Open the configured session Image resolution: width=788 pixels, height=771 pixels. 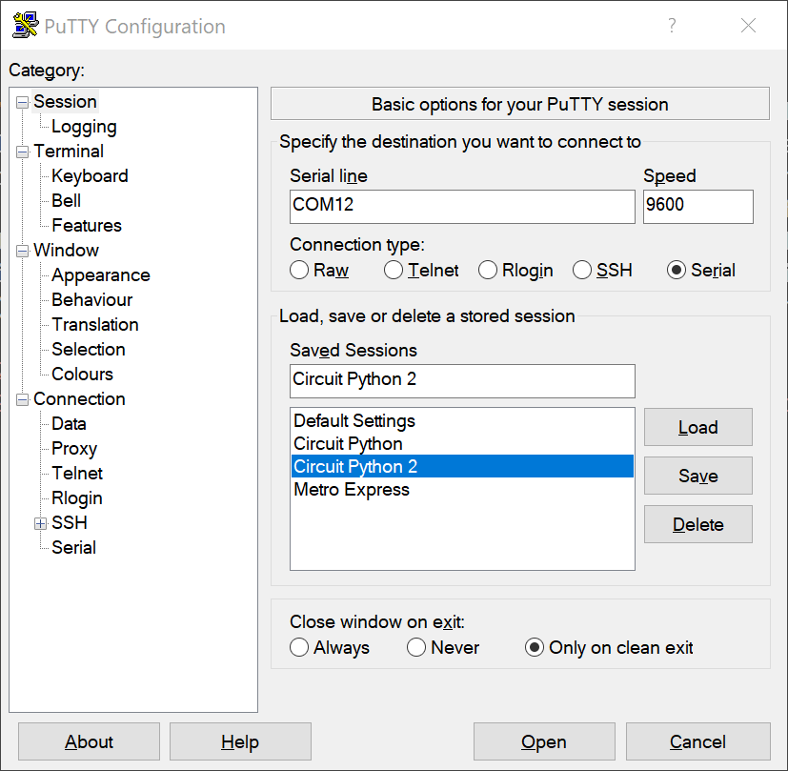coord(544,741)
